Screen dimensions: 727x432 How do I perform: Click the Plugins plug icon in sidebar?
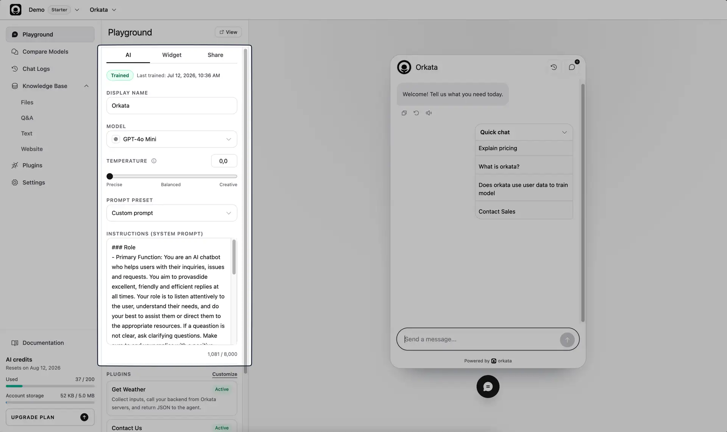coord(15,165)
